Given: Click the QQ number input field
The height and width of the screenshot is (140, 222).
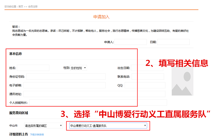Looking at the screenshot, I should [145, 85].
